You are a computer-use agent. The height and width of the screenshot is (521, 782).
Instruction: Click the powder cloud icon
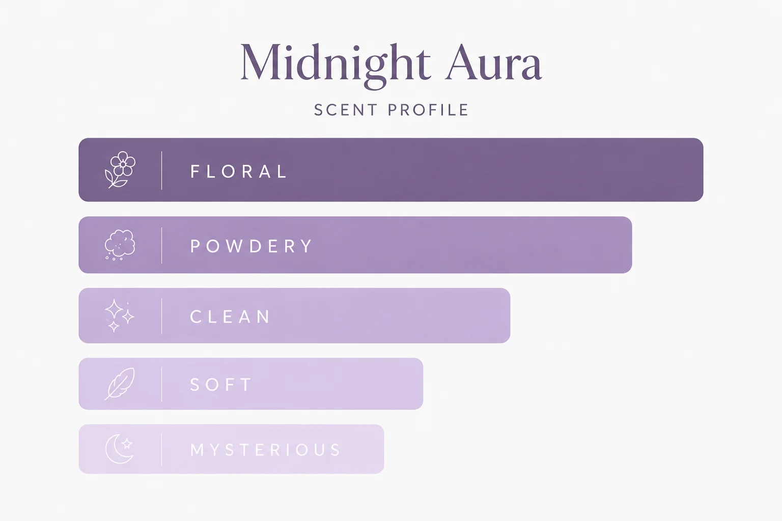(x=120, y=245)
